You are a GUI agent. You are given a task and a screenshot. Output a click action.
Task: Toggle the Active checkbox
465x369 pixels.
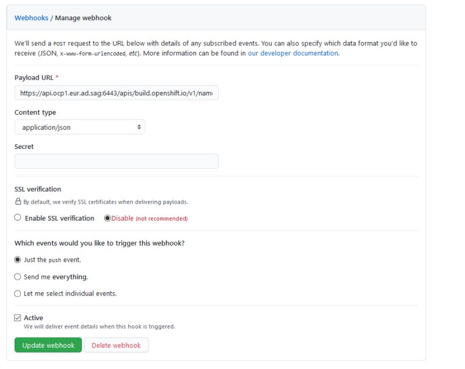pyautogui.click(x=18, y=318)
